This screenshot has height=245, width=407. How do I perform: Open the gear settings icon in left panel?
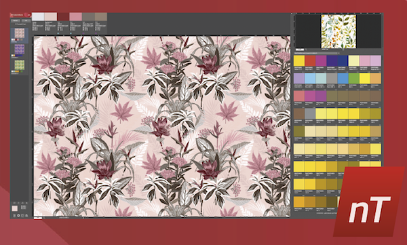(18, 215)
